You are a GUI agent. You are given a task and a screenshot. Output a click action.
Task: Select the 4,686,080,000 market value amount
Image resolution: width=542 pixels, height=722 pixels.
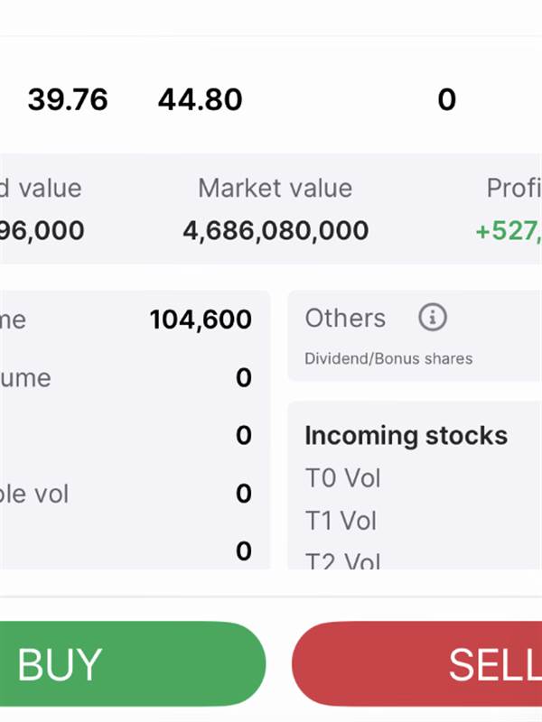click(276, 230)
